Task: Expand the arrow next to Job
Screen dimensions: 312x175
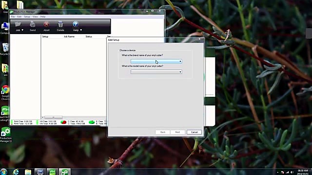Action: coord(22,30)
